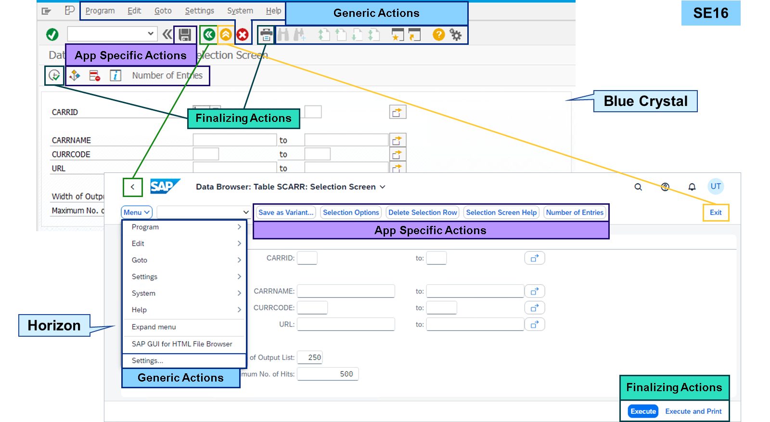Viewport: 770px width, 422px height.
Task: Click Number of Entries button in Horizon
Action: click(x=575, y=212)
